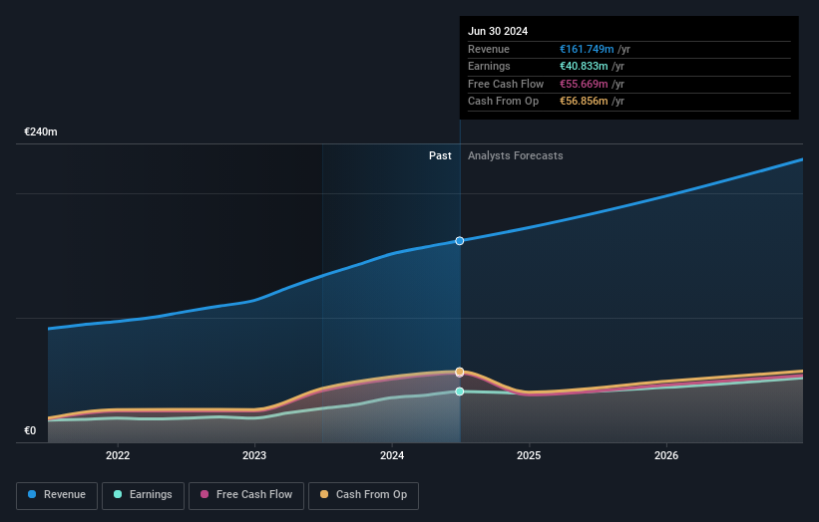Screen dimensions: 819x522
Task: Select the Cash From Op data point marker
Action: [x=460, y=372]
